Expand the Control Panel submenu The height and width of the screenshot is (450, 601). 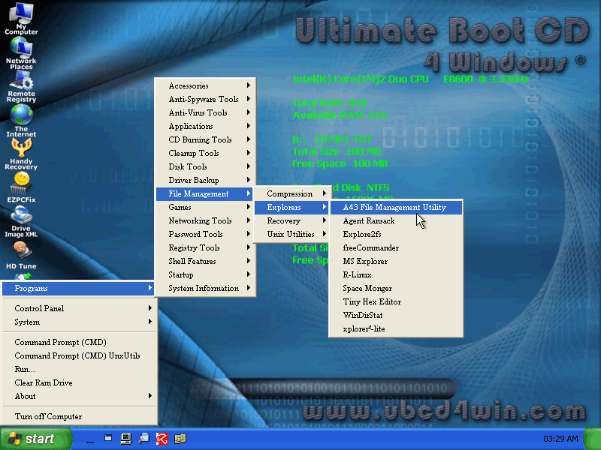coord(78,308)
